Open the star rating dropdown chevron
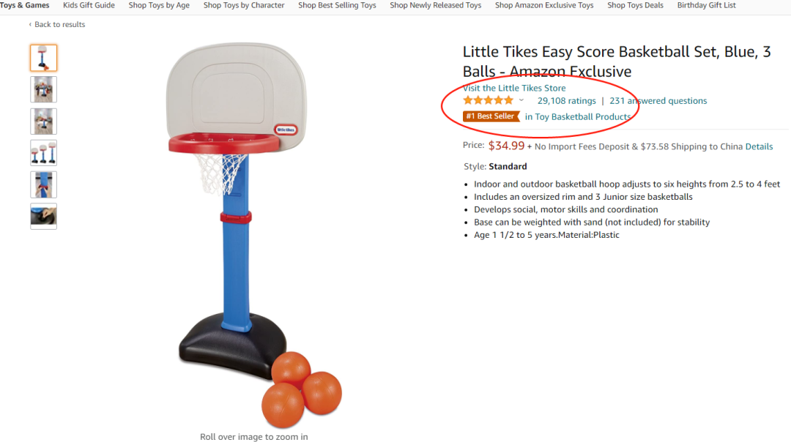Viewport: 791px width, 442px height. (521, 100)
